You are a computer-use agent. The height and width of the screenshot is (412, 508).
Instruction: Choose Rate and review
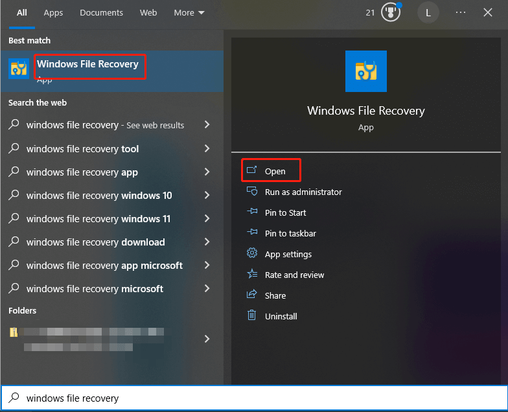point(294,275)
